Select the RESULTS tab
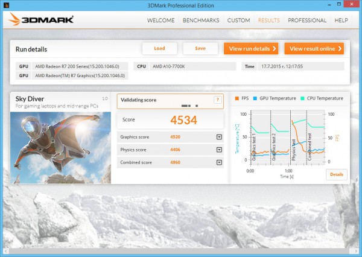The image size is (362, 257). (x=268, y=21)
